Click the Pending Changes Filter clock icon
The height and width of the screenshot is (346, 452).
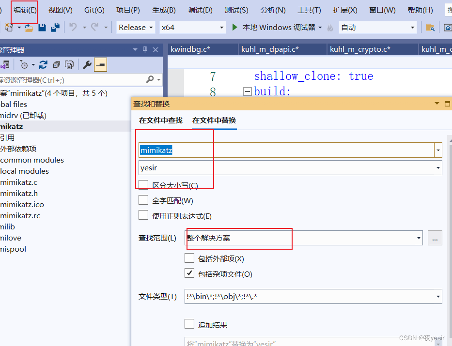coord(24,65)
